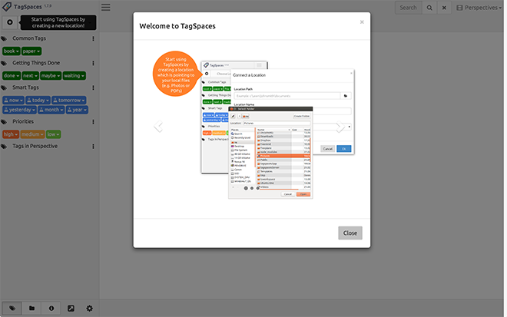The width and height of the screenshot is (507, 317).
Task: Open Smart Tags options menu
Action: click(x=93, y=88)
